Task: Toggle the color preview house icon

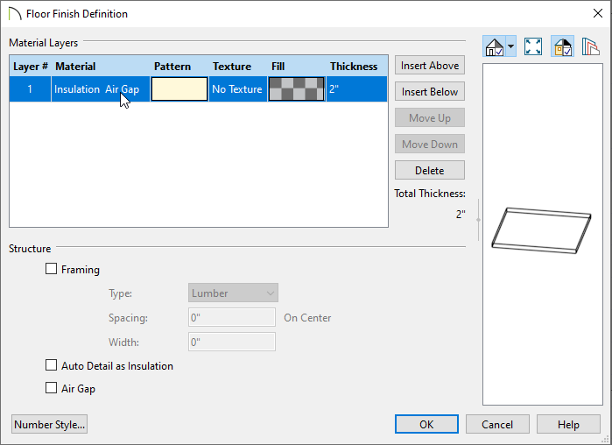Action: pyautogui.click(x=562, y=46)
